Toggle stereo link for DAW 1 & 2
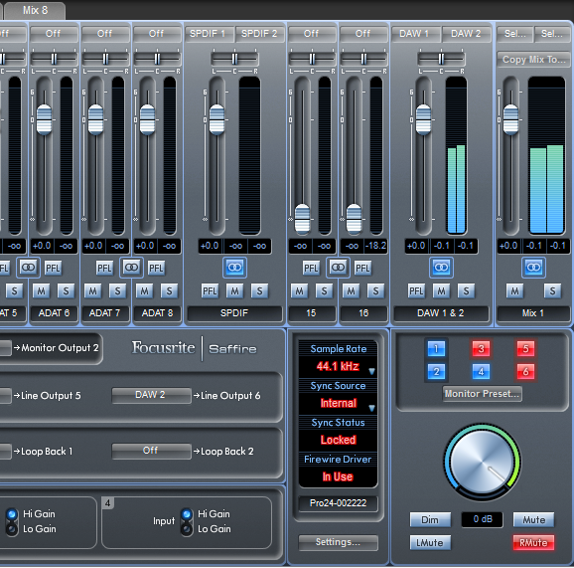 click(x=441, y=268)
